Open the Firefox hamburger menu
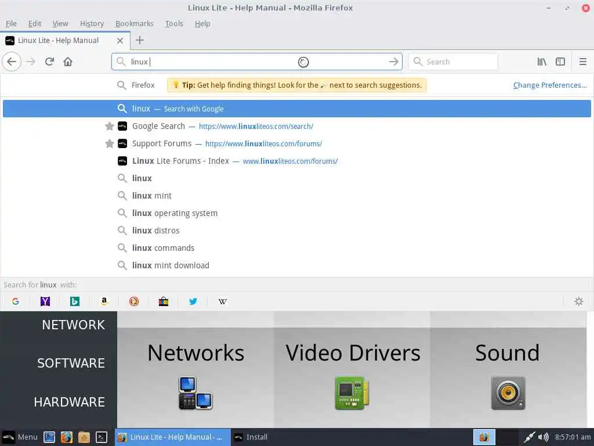 (582, 62)
